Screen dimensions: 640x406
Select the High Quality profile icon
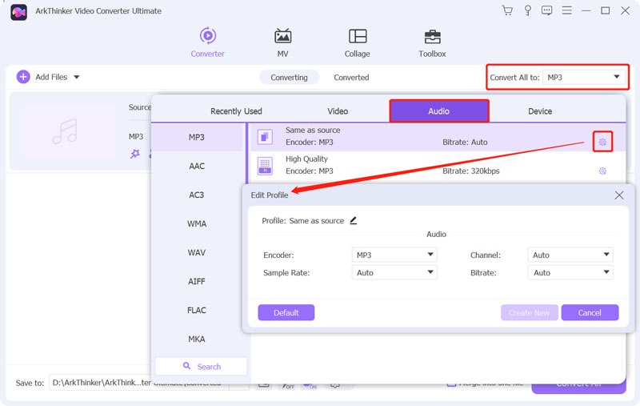pyautogui.click(x=265, y=166)
